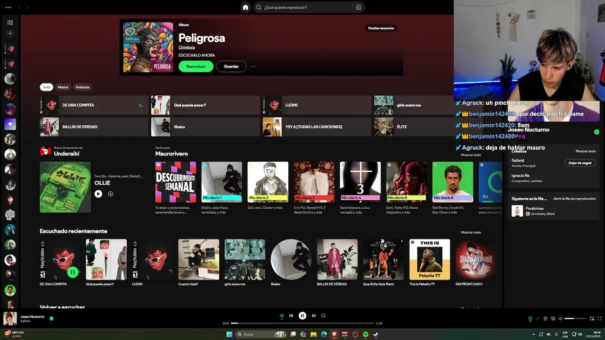Pause DE UNA COMPITA on recently played card

(x=73, y=272)
